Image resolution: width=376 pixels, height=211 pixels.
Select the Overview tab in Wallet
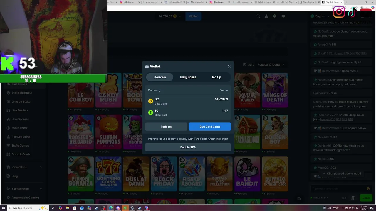[160, 77]
